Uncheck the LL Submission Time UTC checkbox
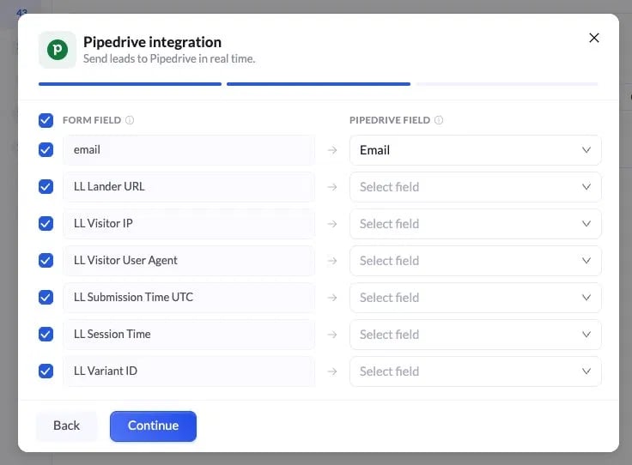Viewport: 632px width, 465px height. point(46,297)
